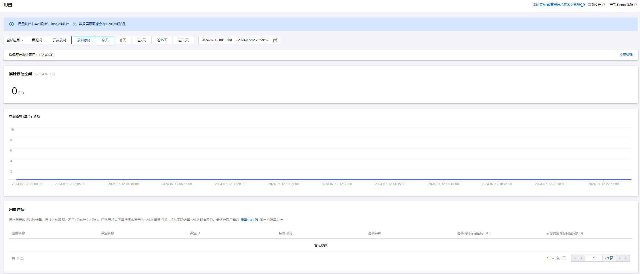640x274 pixels.
Task: Click the 应用名称 column header
Action: (x=18, y=233)
